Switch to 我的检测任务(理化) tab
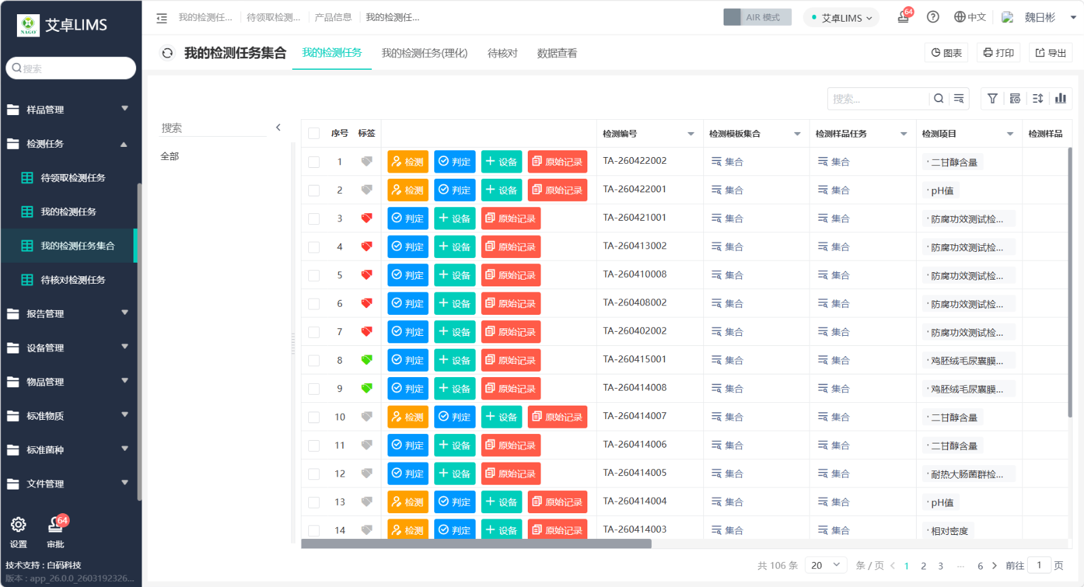Screen dimensions: 1084x587 tap(425, 53)
